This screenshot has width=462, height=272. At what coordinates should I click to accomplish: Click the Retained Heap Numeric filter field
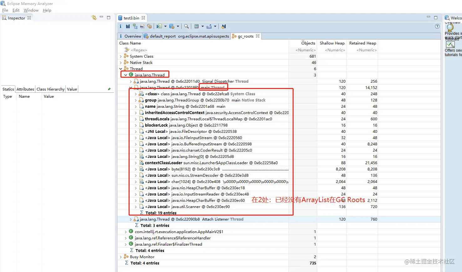362,50
